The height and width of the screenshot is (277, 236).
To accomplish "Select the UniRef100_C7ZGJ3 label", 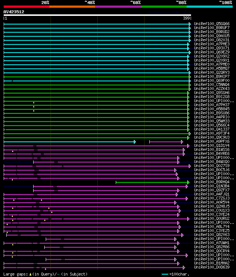I will 212,198.
